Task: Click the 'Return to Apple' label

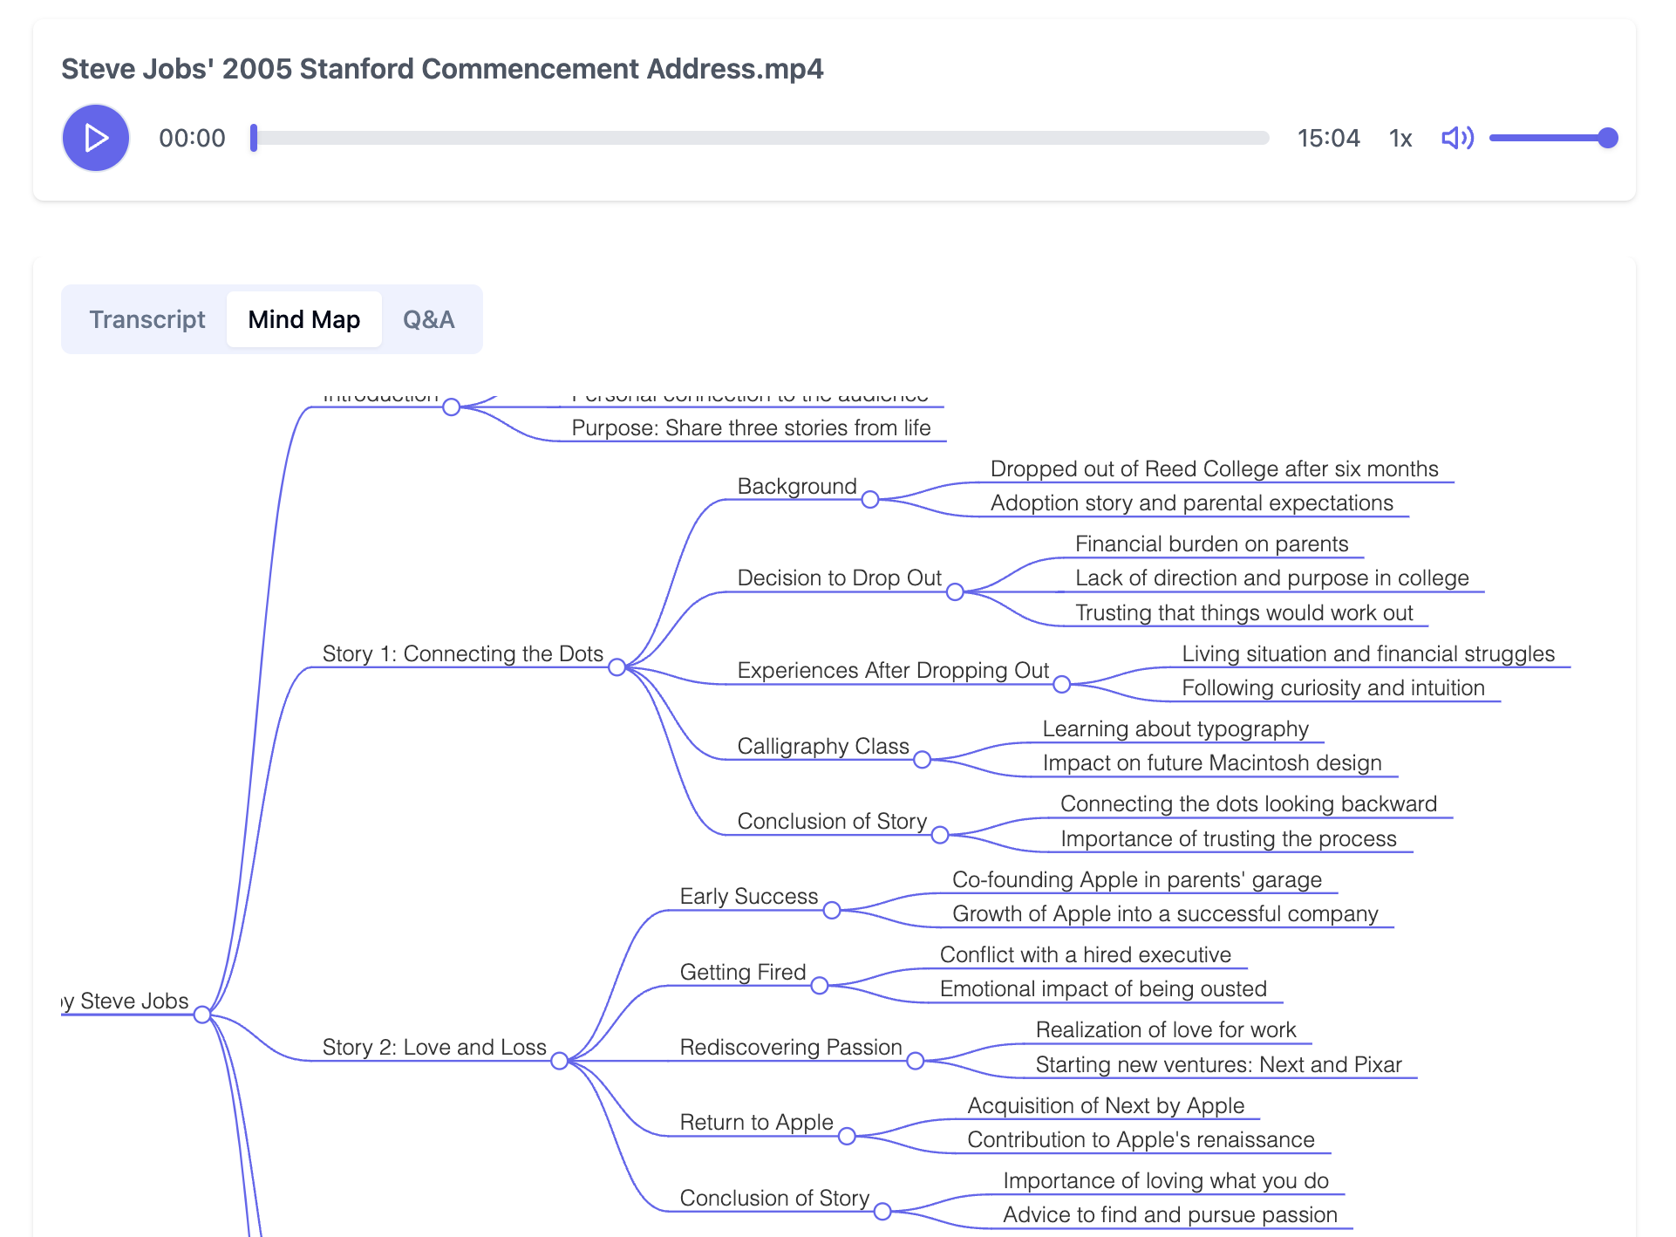Action: coord(756,1122)
